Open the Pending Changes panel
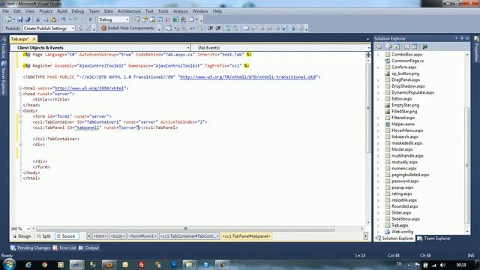This screenshot has width=480, height=270. pyautogui.click(x=30, y=248)
